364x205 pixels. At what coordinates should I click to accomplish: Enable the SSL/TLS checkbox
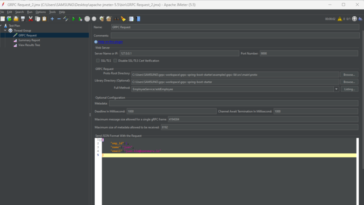click(x=98, y=61)
